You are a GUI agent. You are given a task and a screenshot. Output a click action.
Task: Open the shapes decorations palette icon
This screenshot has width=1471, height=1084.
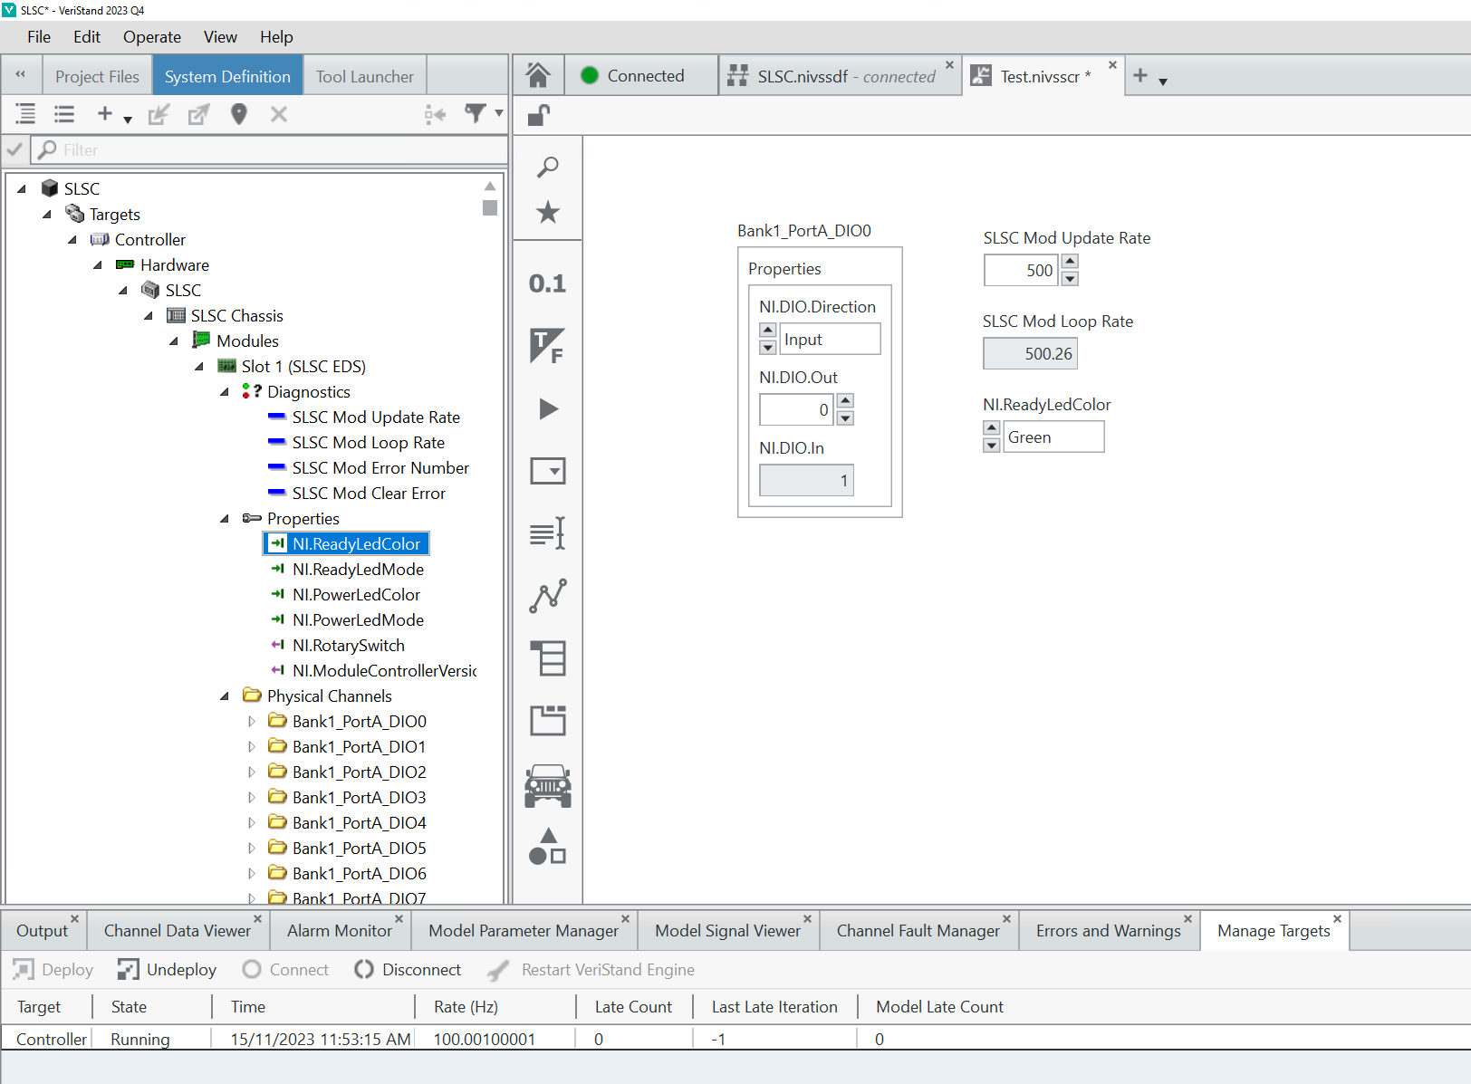(x=548, y=847)
